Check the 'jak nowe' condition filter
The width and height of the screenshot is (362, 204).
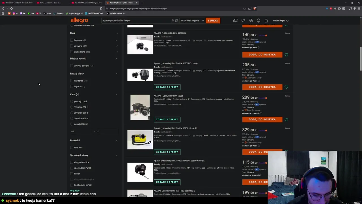click(x=72, y=40)
